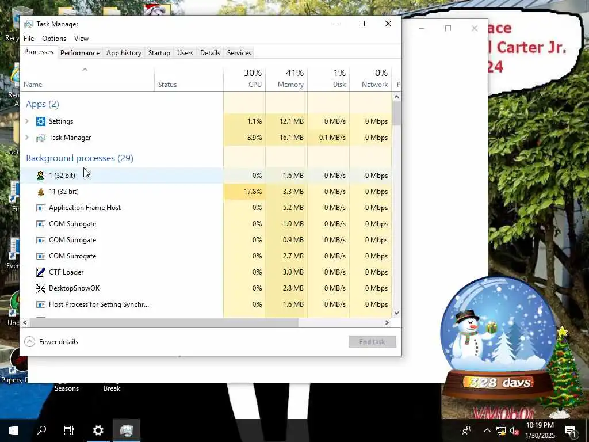589x442 pixels.
Task: Click the taskbar clock showing 10:19 PM
Action: (x=540, y=430)
